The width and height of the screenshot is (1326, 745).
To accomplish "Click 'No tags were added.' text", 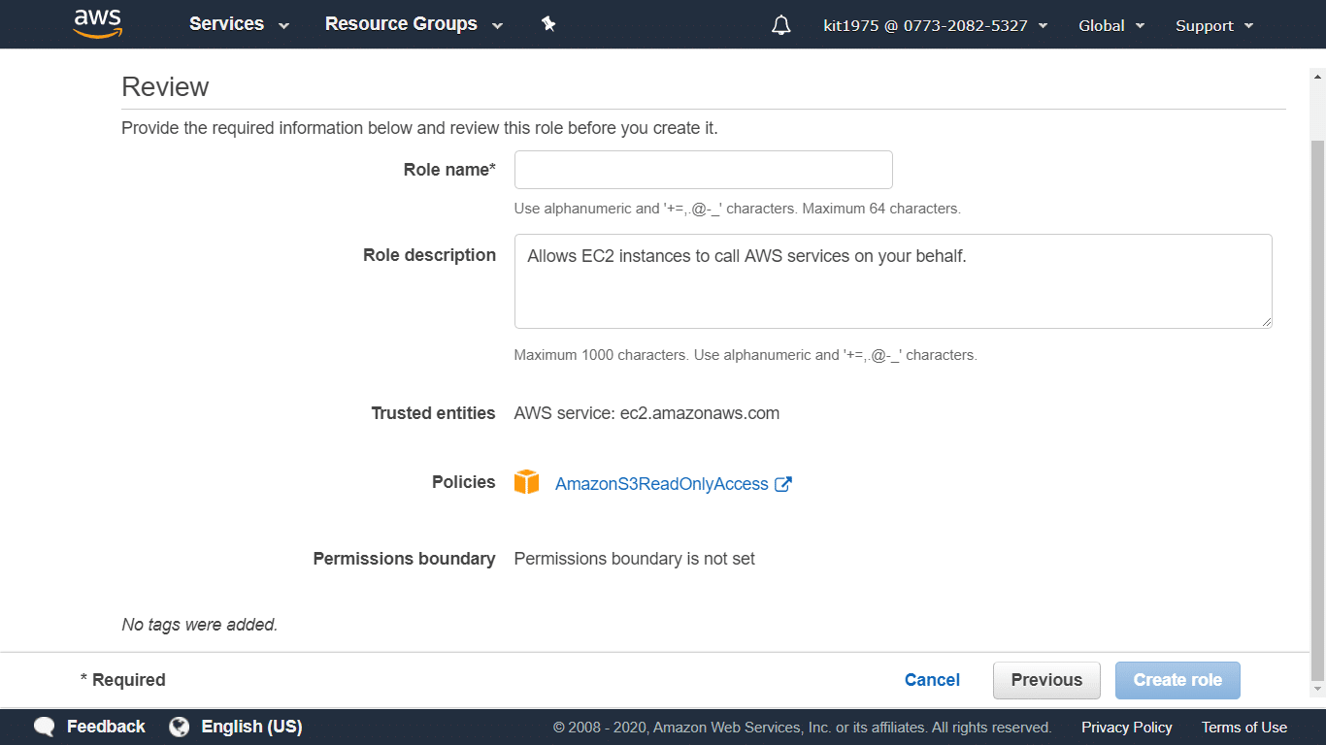I will point(200,625).
